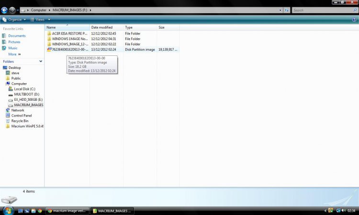
Task: Expand arrow between drive icon and Computer
Action: point(28,10)
